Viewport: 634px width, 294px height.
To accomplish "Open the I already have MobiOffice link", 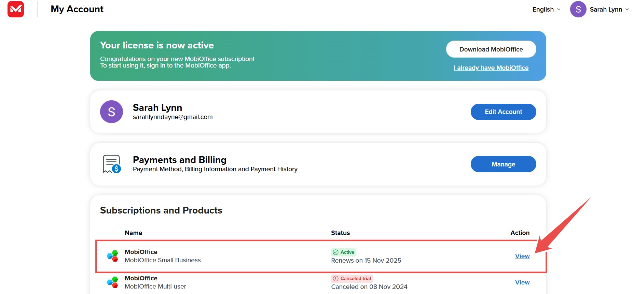I will click(x=491, y=68).
